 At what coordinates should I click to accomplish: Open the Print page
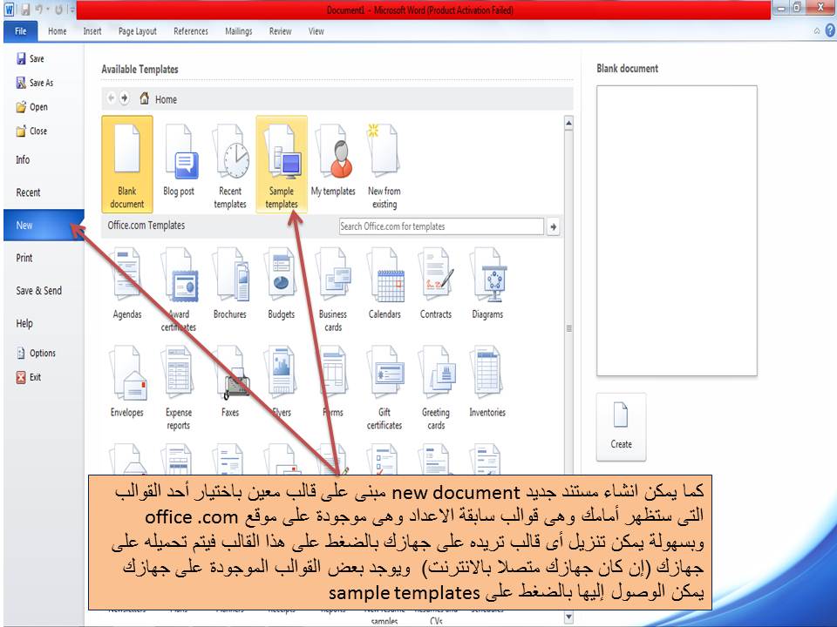pos(24,258)
